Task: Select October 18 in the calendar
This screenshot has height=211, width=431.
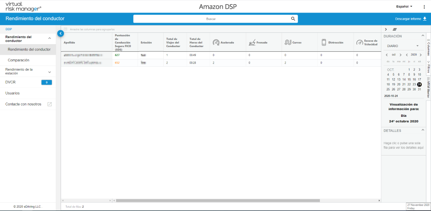Action: 388,84
